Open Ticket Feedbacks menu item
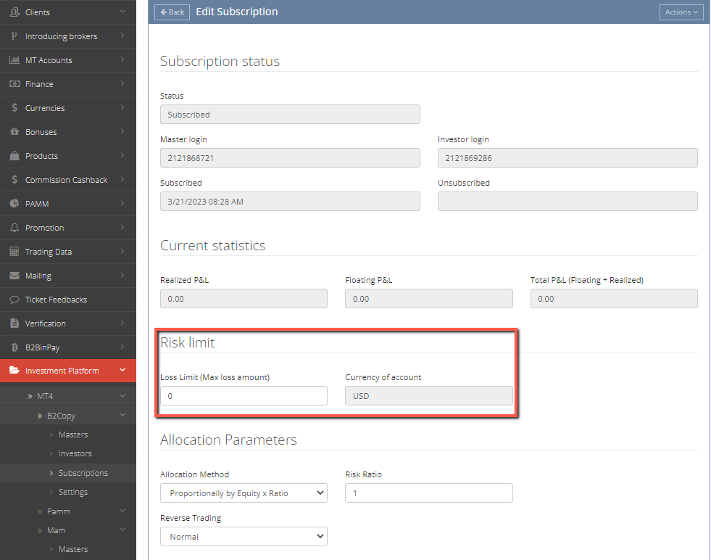 68,300
